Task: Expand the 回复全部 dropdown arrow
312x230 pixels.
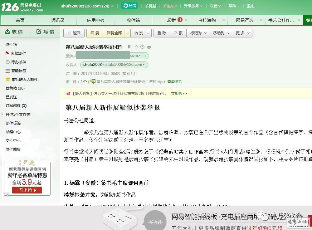Action: pos(127,33)
